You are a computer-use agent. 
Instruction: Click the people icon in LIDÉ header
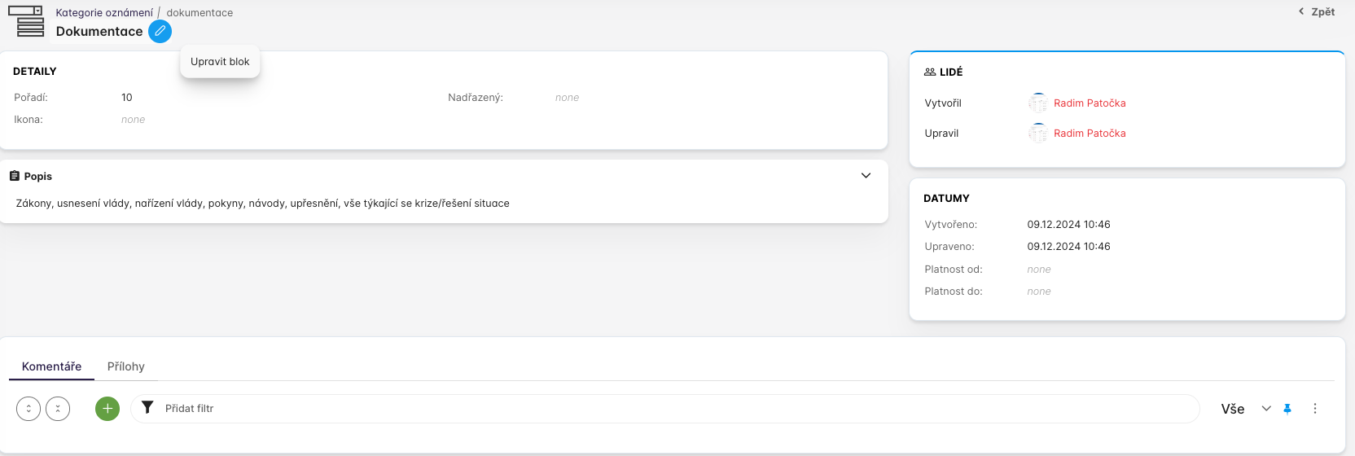930,72
